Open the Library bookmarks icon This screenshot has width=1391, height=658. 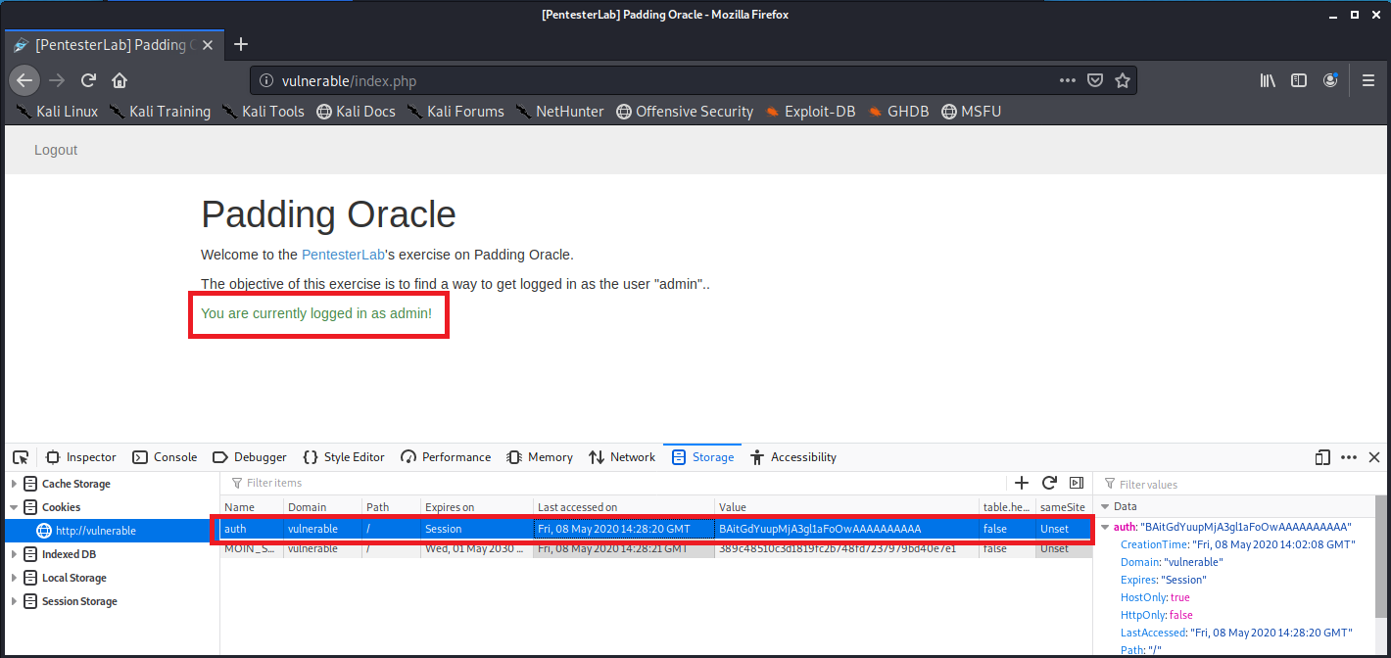click(1268, 80)
